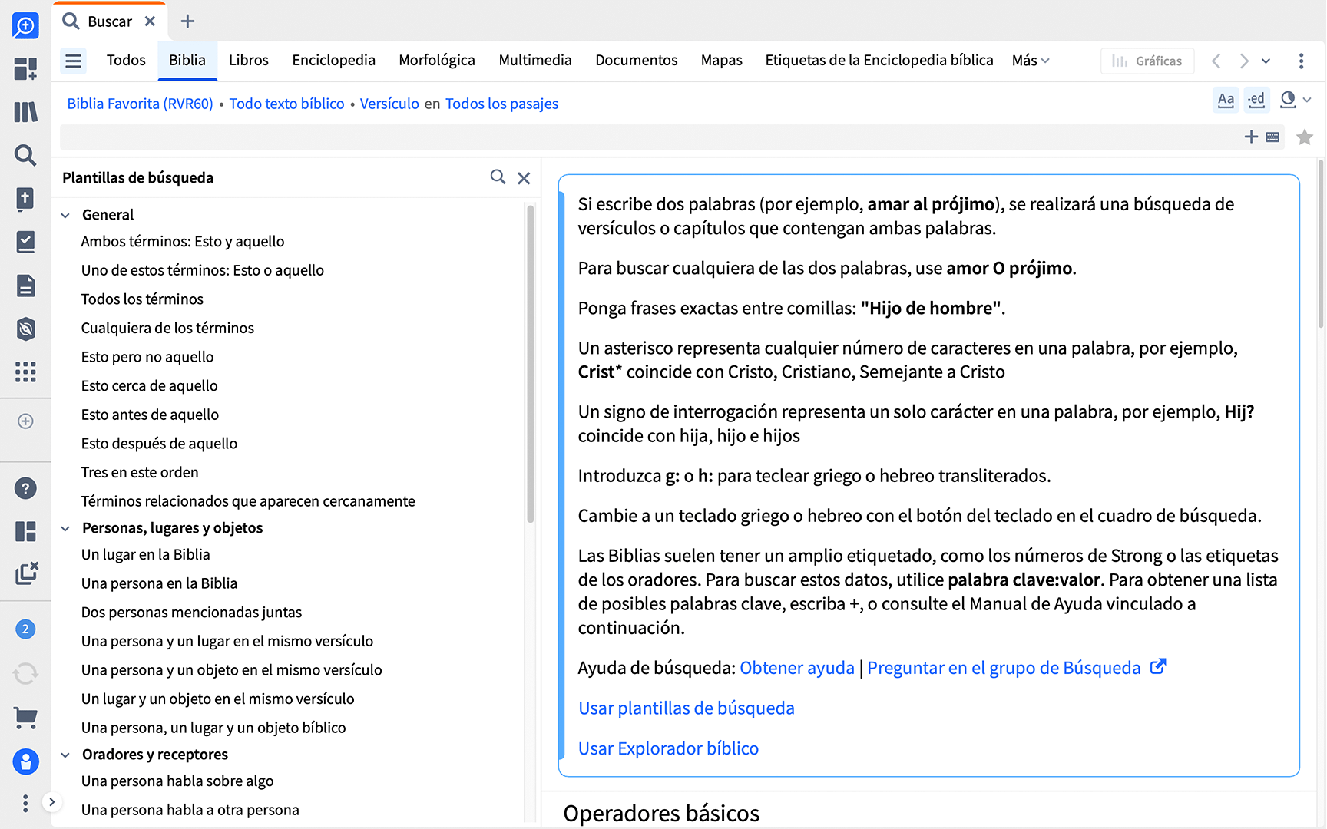Change Bible version Biblia Favorita (RVR60)
The height and width of the screenshot is (829, 1327).
tap(140, 104)
